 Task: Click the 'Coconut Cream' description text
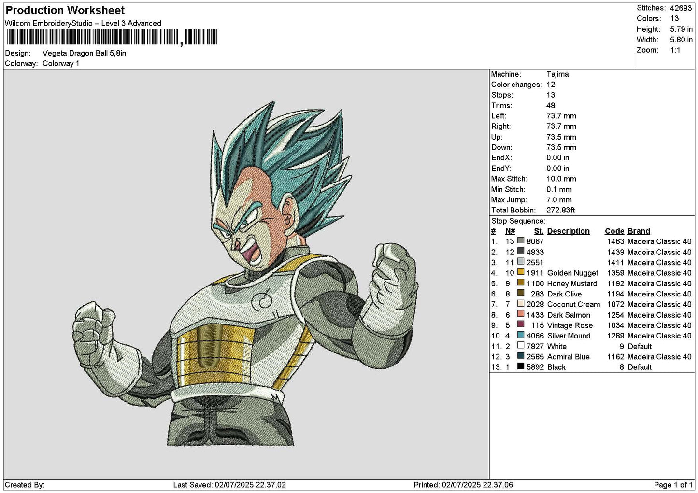574,304
